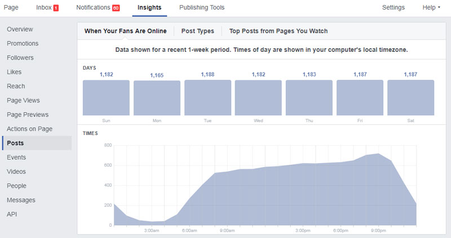451x238 pixels.
Task: Open Reach insights
Action: (x=16, y=86)
